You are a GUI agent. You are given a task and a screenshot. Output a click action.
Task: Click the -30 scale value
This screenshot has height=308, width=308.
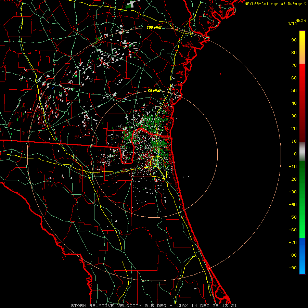pyautogui.click(x=293, y=192)
